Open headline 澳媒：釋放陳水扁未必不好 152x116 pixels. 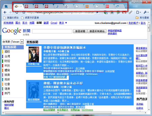63,83
